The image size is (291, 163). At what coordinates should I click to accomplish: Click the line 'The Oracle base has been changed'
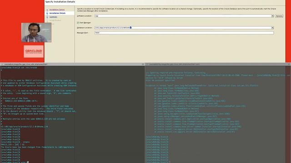37,147
